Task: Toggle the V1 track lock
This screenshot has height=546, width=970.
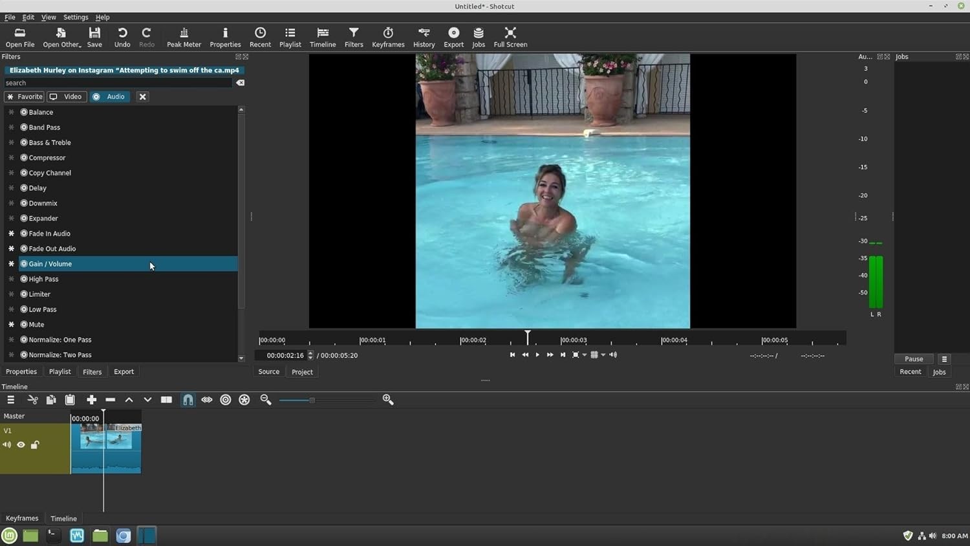Action: pyautogui.click(x=35, y=445)
